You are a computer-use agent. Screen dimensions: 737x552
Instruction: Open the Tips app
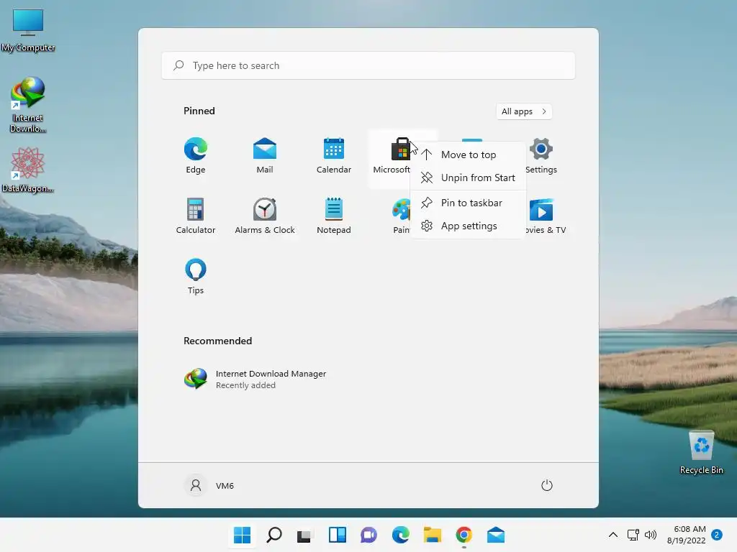pos(196,277)
